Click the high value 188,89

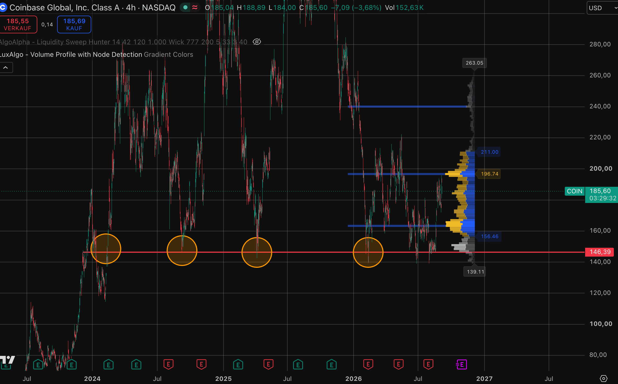pos(254,8)
